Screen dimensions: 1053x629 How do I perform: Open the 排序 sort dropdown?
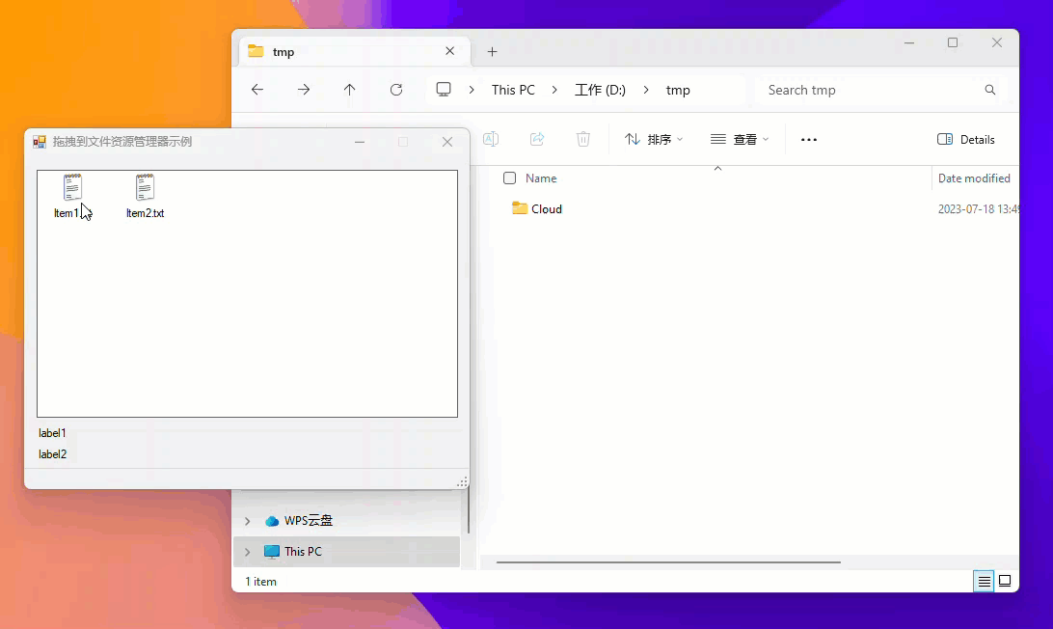click(654, 139)
